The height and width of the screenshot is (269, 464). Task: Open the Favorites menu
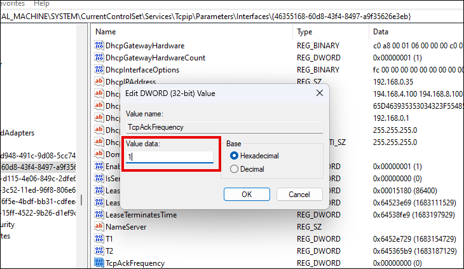tap(12, 4)
